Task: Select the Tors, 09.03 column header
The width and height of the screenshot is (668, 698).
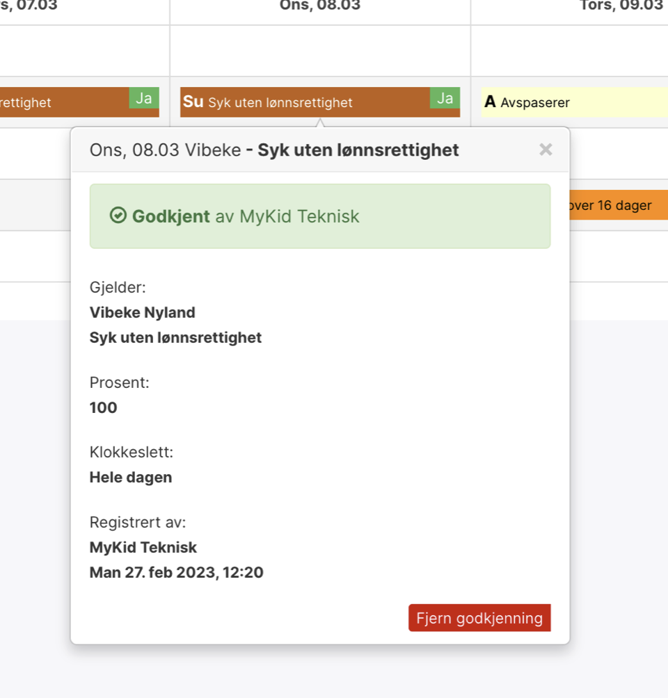Action: pyautogui.click(x=621, y=6)
